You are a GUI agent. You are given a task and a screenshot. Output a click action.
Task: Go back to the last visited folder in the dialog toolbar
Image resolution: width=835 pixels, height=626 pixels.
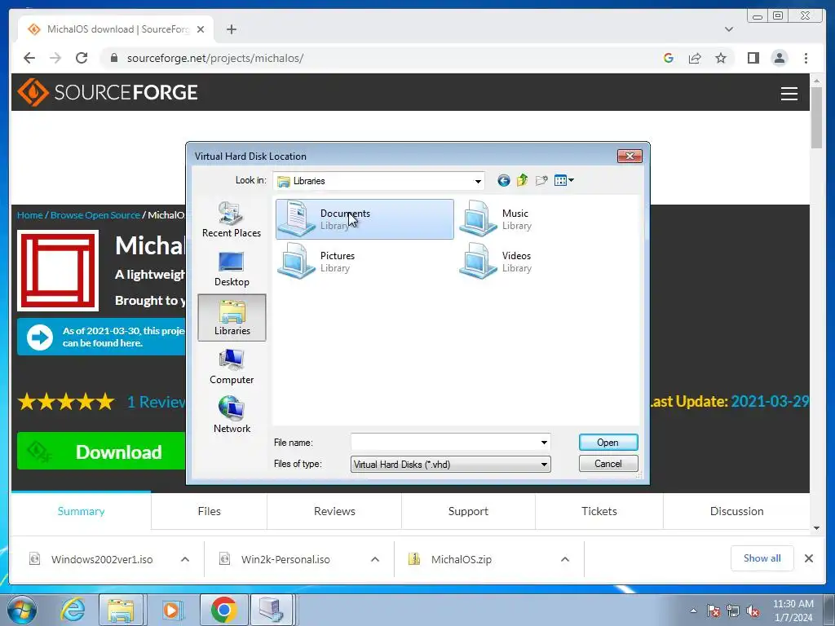503,180
